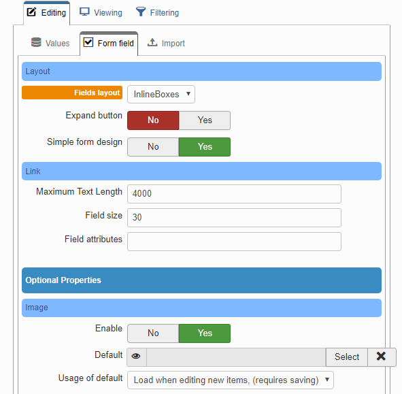The width and height of the screenshot is (402, 394).
Task: Click the Viewing monitor icon
Action: [84, 12]
